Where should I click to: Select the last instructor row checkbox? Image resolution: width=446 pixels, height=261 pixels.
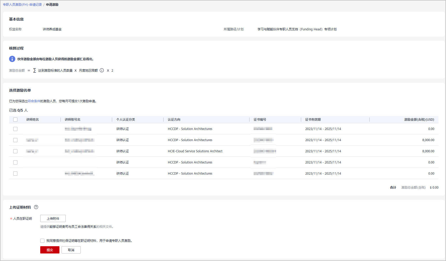[x=15, y=174]
